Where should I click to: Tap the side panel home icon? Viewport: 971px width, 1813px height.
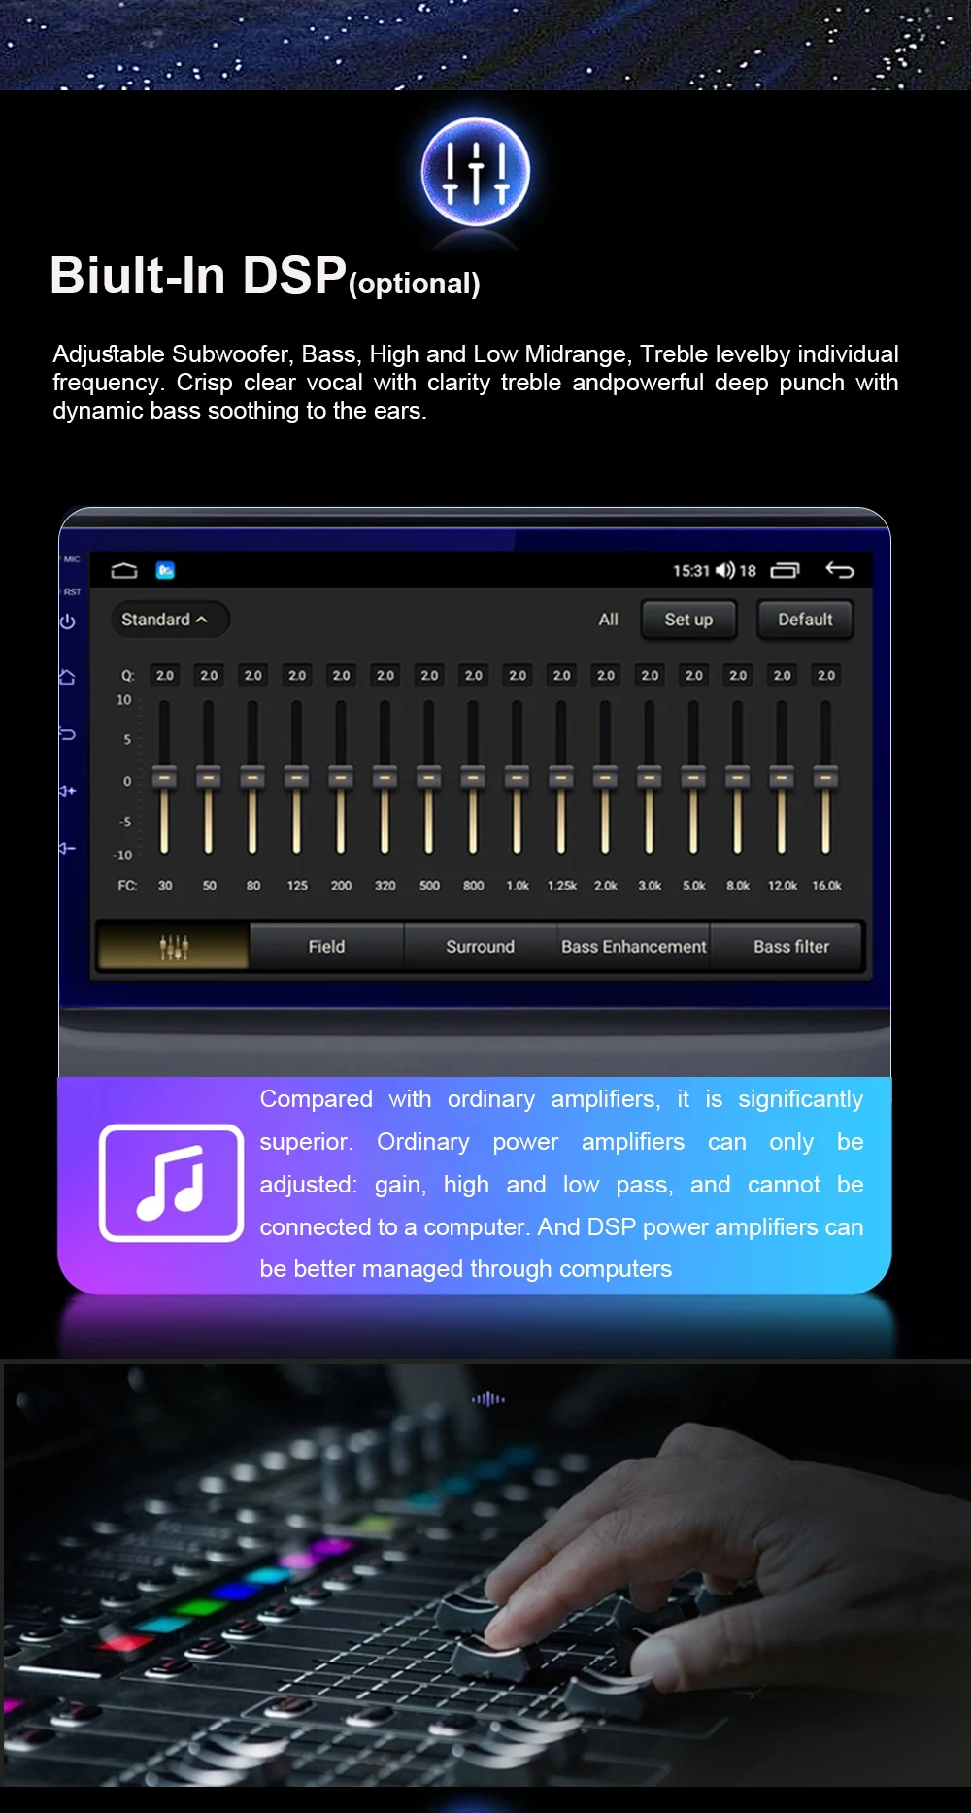[x=67, y=677]
